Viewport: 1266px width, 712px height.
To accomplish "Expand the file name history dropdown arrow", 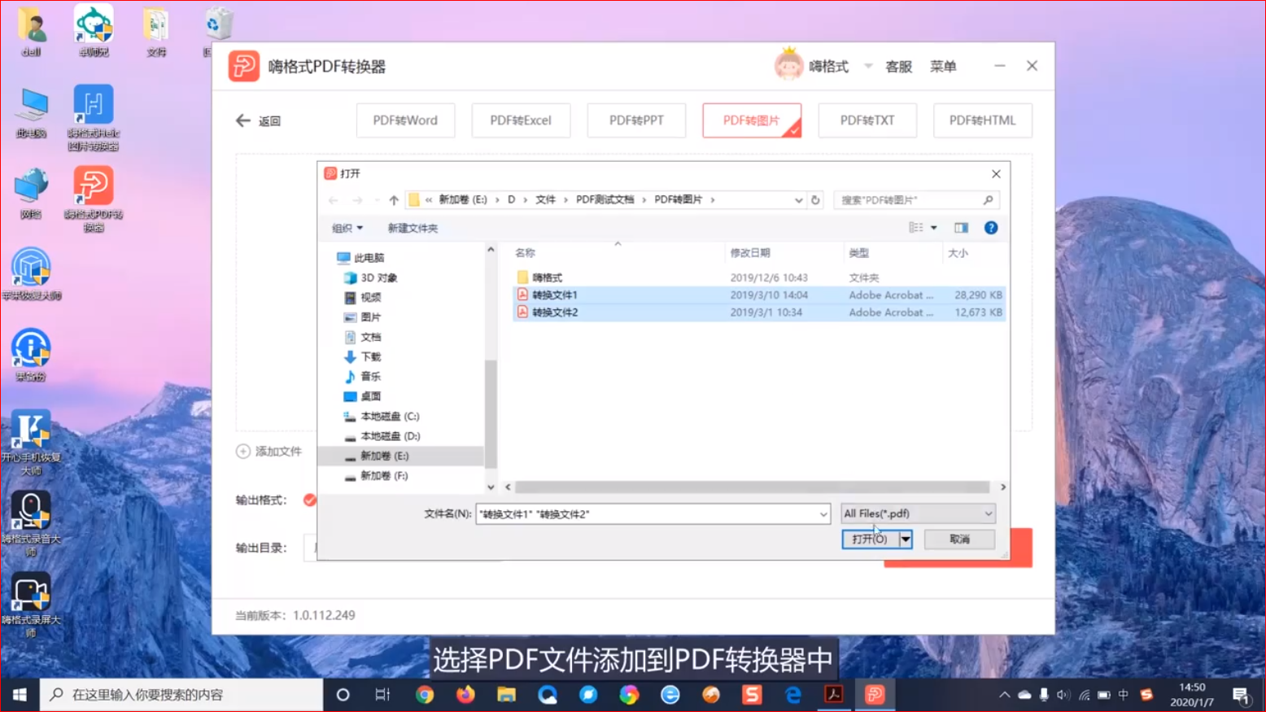I will click(x=823, y=513).
